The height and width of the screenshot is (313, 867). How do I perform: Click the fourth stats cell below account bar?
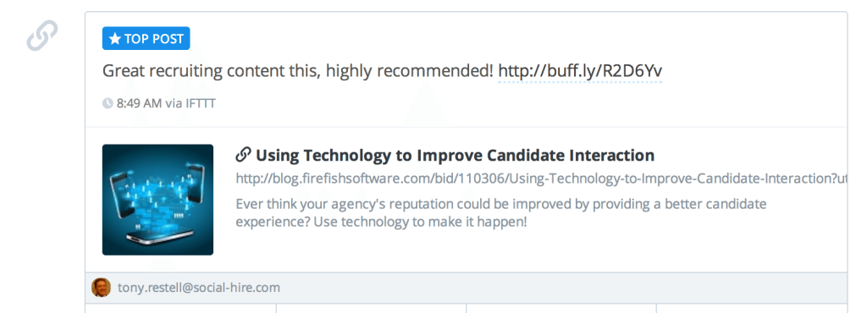752,308
